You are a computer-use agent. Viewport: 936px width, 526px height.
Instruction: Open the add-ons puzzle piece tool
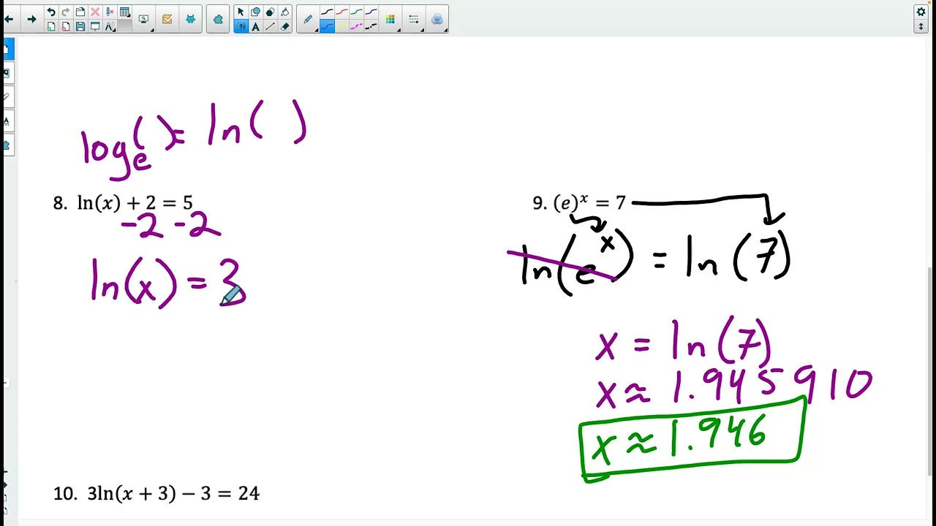point(218,19)
